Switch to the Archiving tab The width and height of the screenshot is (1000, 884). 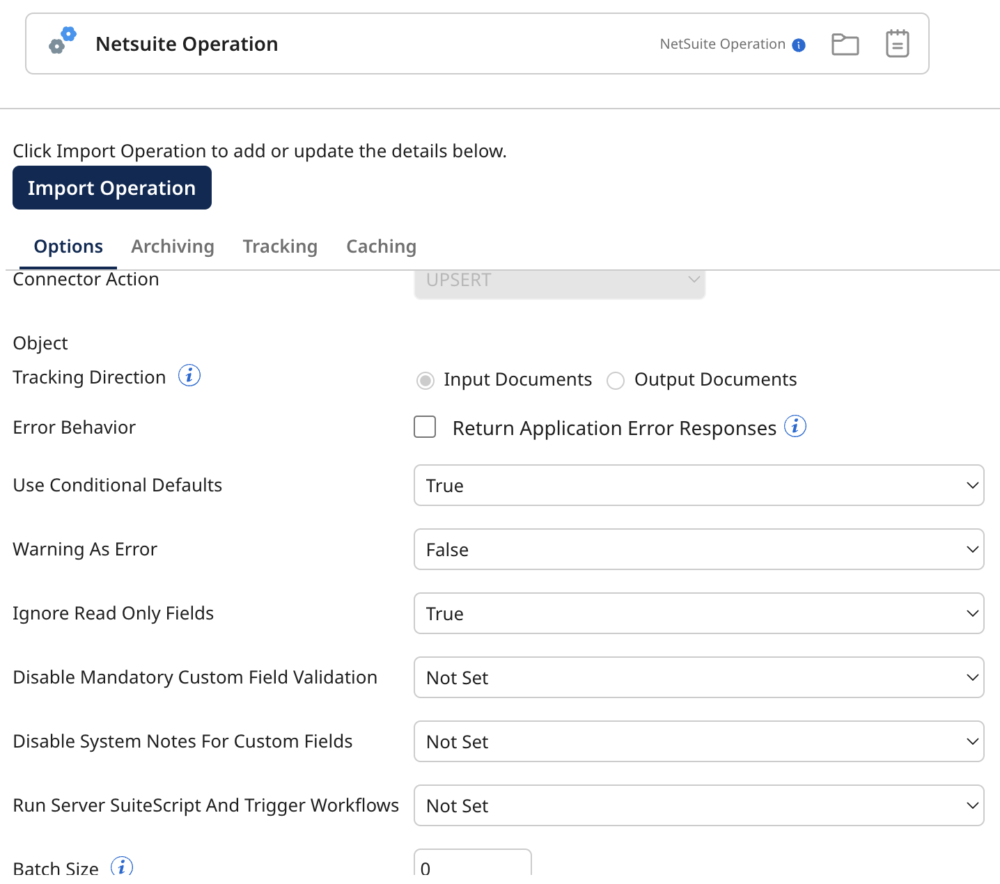(172, 246)
